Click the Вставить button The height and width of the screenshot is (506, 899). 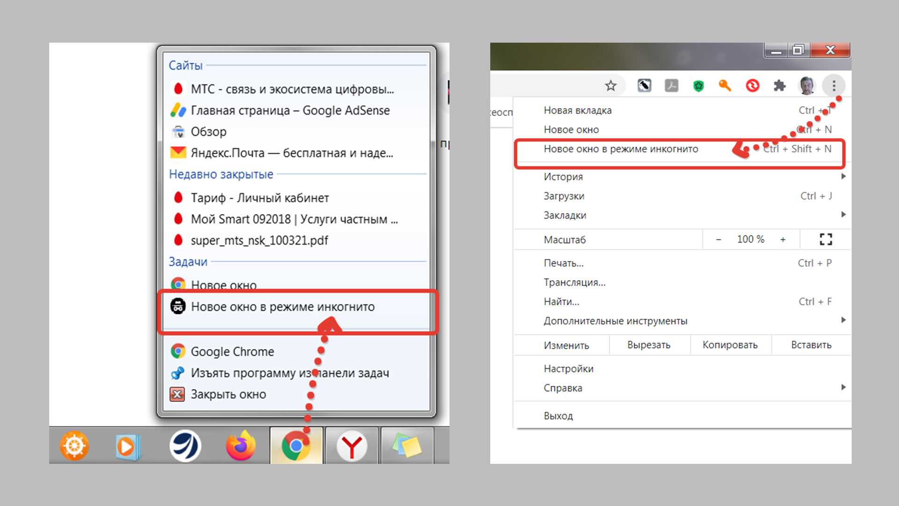click(x=811, y=345)
